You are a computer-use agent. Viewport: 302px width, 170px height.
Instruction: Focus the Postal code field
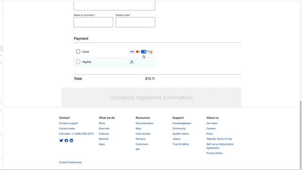point(135,22)
